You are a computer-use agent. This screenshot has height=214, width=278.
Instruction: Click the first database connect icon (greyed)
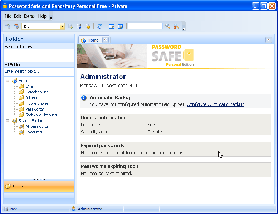(8, 26)
